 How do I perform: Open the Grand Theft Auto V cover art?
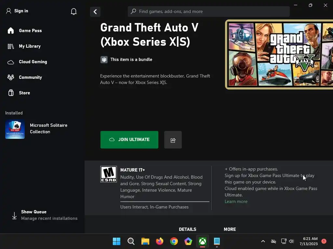pyautogui.click(x=279, y=54)
